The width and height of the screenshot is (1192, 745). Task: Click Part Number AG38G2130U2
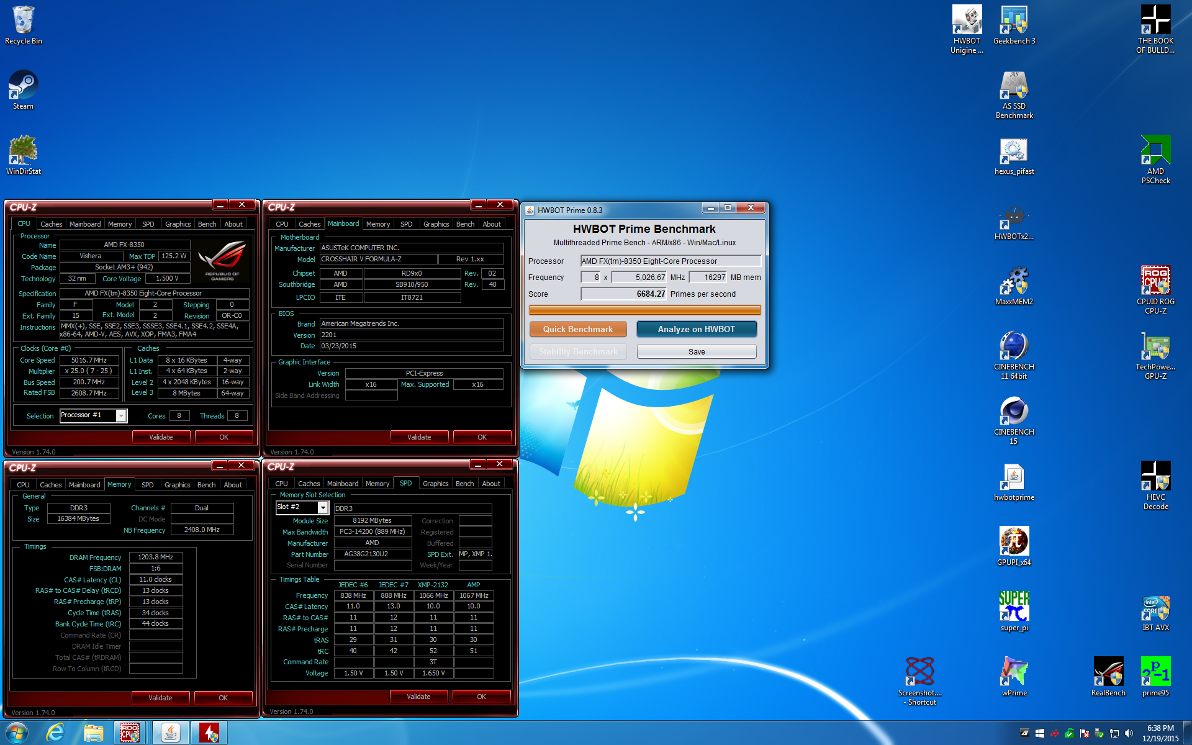(372, 554)
